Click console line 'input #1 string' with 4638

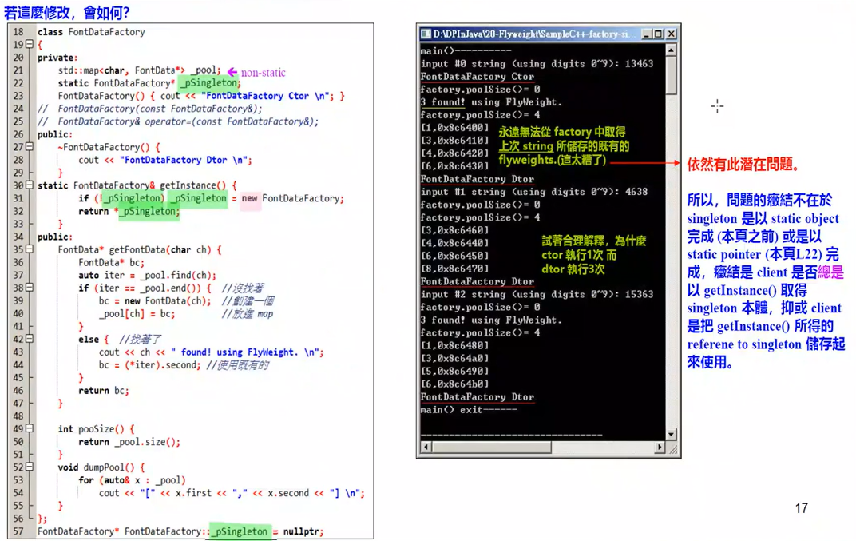(x=534, y=192)
